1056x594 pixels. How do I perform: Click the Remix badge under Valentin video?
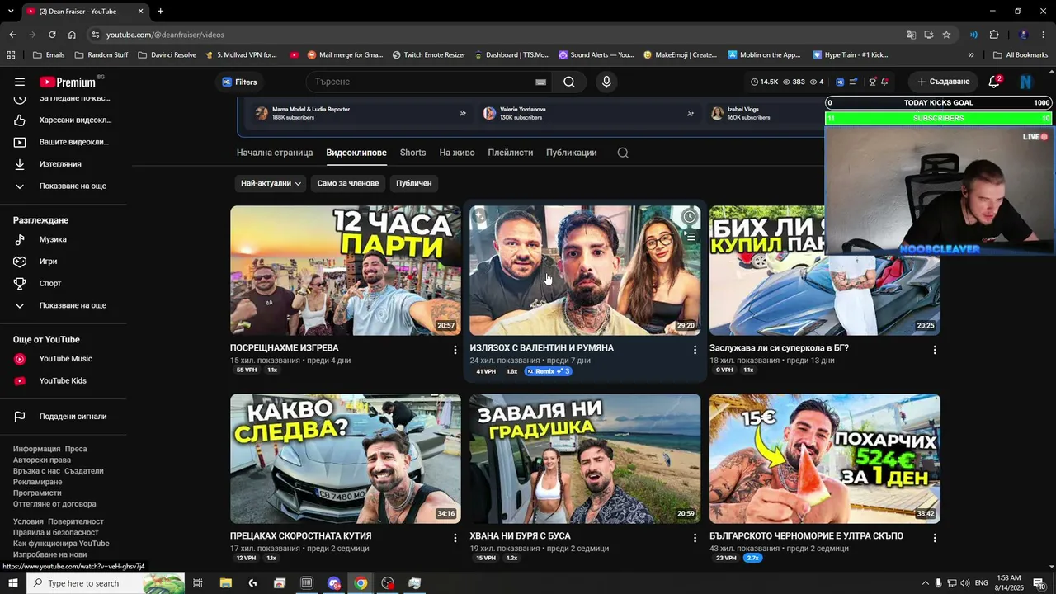[x=548, y=371]
